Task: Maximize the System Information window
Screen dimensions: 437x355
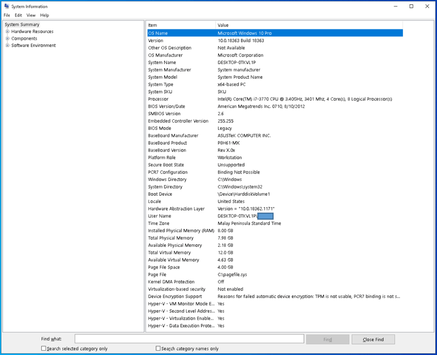Action: (x=411, y=6)
